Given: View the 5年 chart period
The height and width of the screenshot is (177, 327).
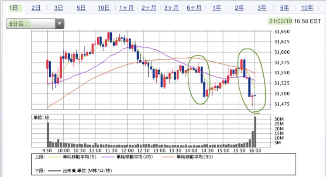Looking at the screenshot, I should click(285, 8).
